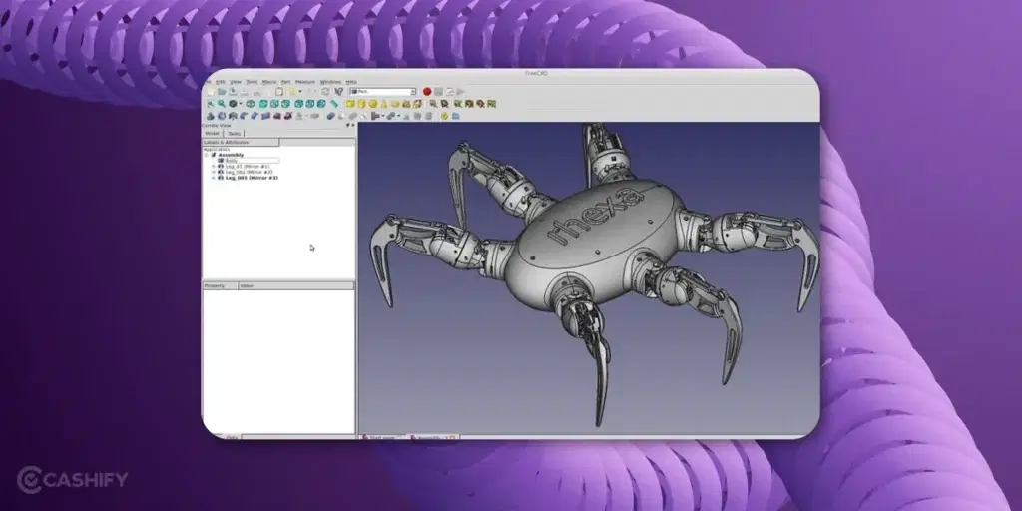The height and width of the screenshot is (511, 1022).
Task: Expand the Leg_01 (Mirror #1) node
Action: [x=214, y=167]
